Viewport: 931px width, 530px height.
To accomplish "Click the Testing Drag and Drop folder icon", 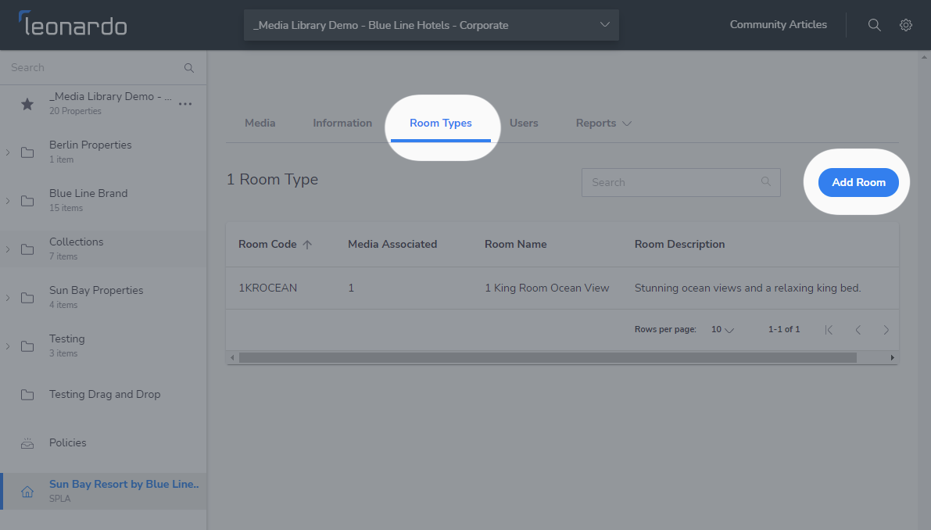I will click(27, 395).
